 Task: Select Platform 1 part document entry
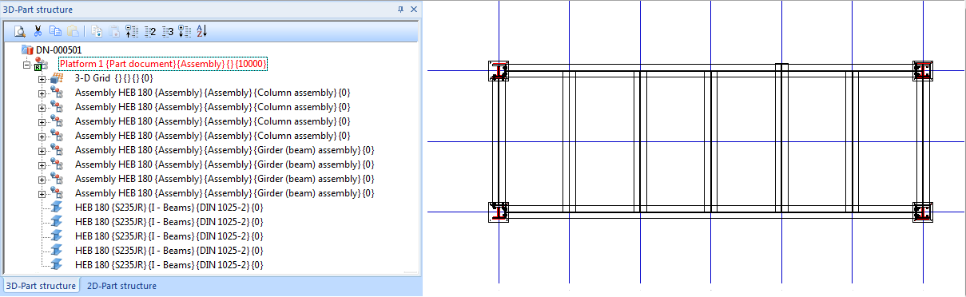tap(163, 64)
